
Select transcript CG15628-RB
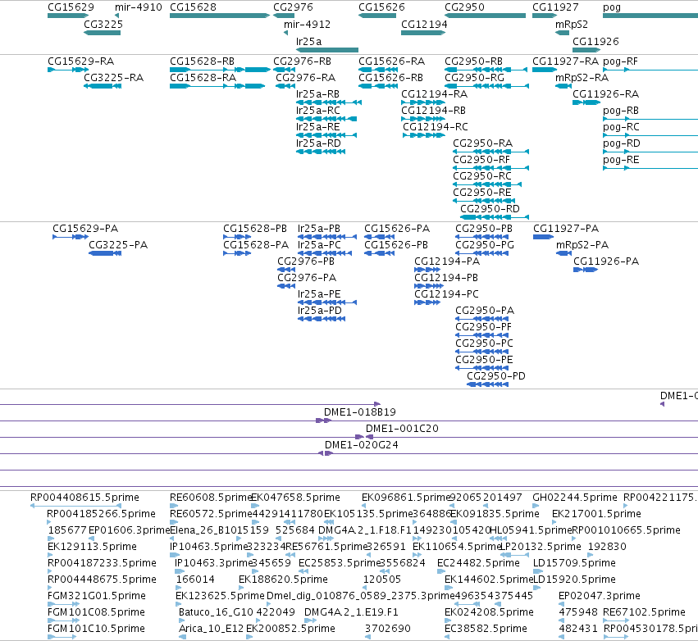[202, 61]
